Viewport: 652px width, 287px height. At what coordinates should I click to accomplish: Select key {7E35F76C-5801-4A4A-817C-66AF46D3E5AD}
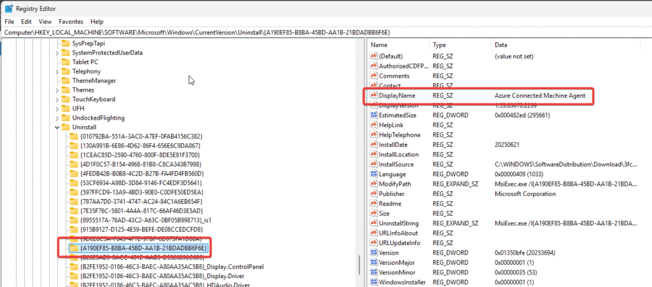coord(141,211)
